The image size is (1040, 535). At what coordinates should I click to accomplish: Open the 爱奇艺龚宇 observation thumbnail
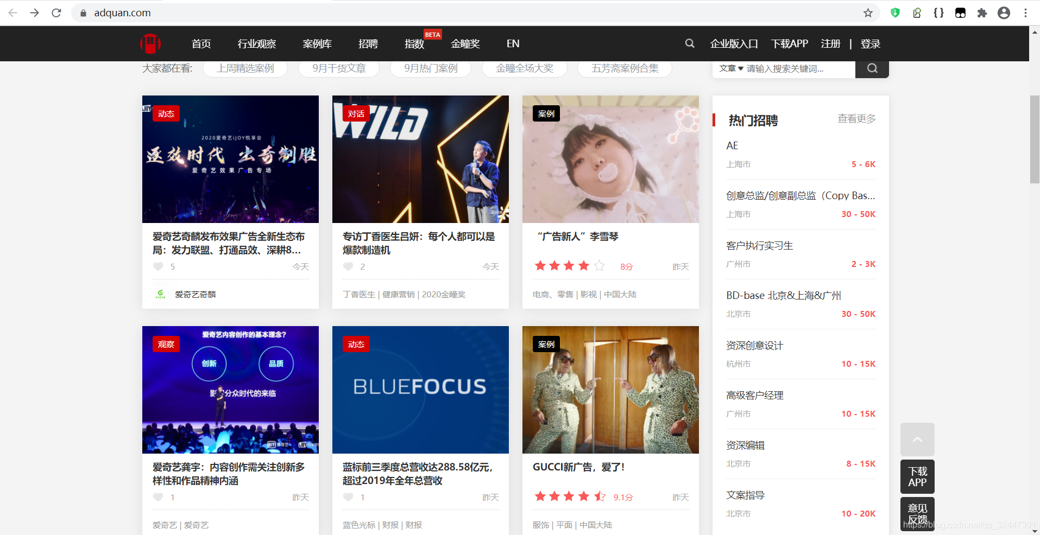tap(230, 390)
